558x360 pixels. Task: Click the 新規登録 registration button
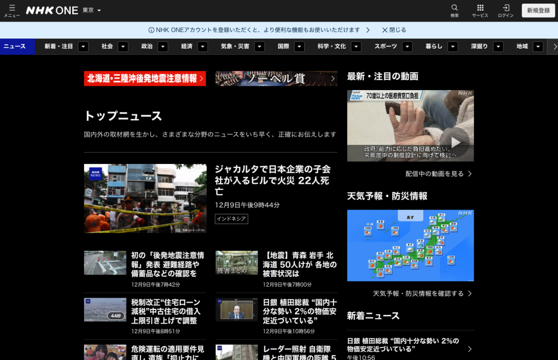(538, 10)
